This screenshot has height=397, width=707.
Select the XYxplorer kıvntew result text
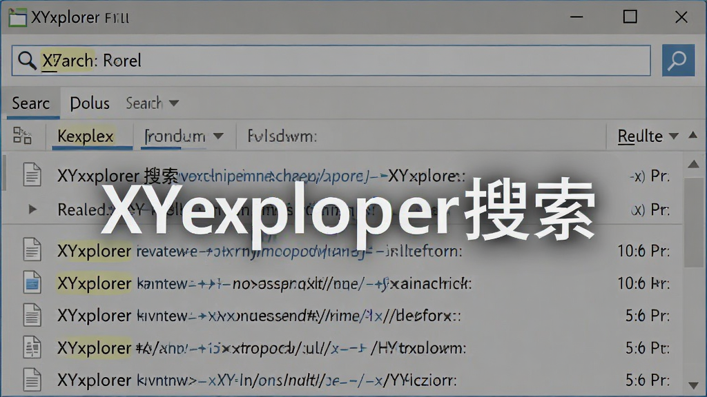(x=260, y=316)
